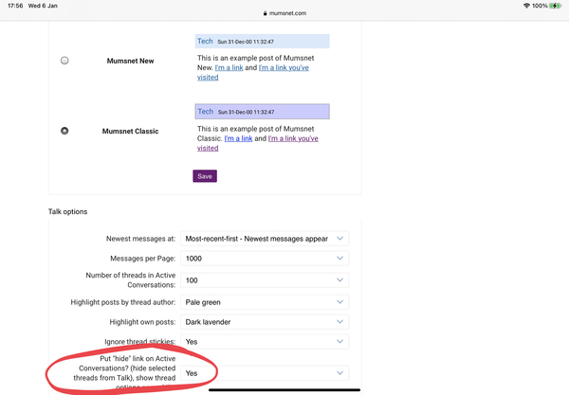Tap the battery status icon

tap(555, 6)
